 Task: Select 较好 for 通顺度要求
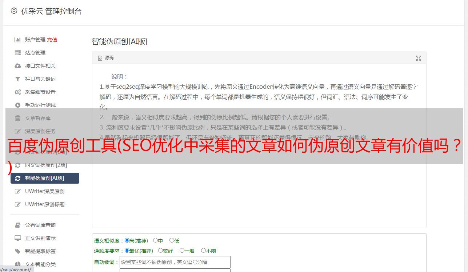tap(160, 251)
